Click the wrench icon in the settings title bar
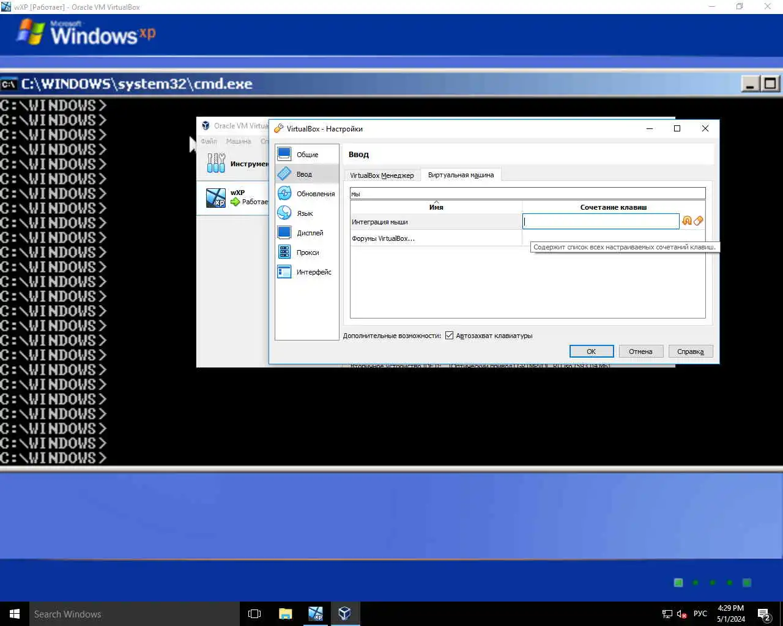The width and height of the screenshot is (783, 626). pos(279,128)
